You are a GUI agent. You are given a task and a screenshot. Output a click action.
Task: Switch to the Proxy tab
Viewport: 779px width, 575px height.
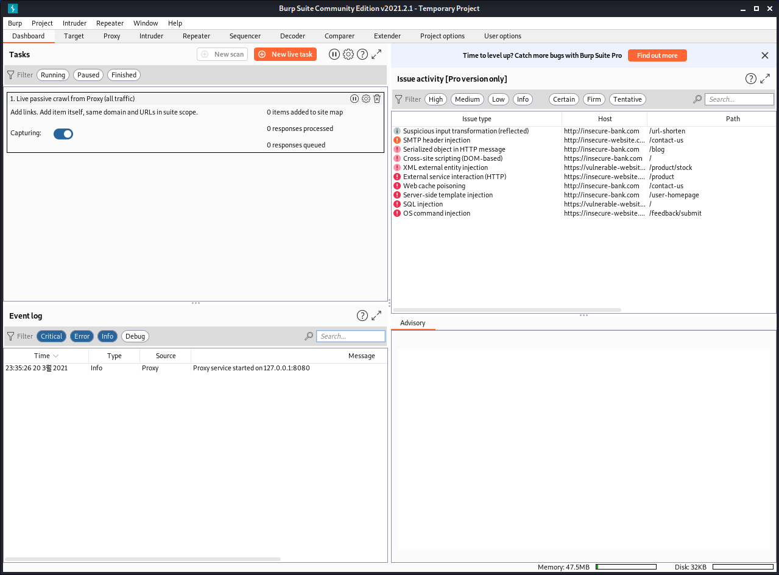112,36
